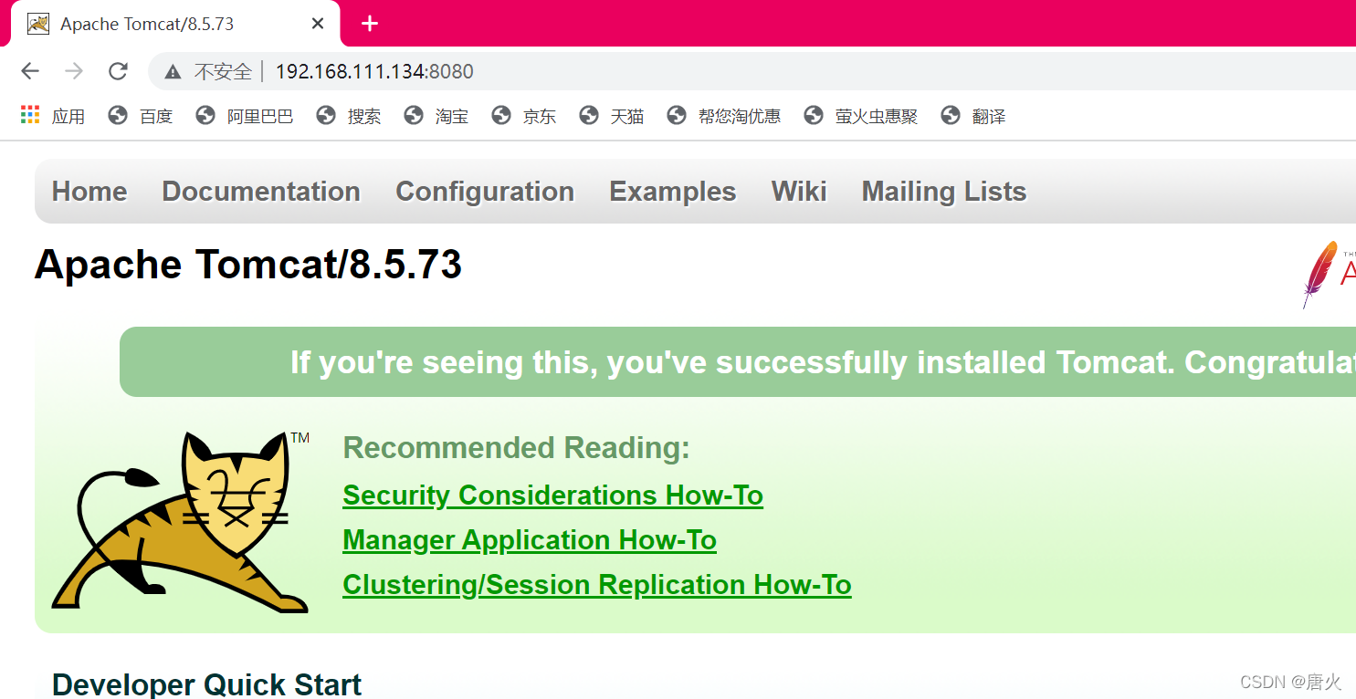1356x699 pixels.
Task: Open the Examples navigation item
Action: pos(673,192)
